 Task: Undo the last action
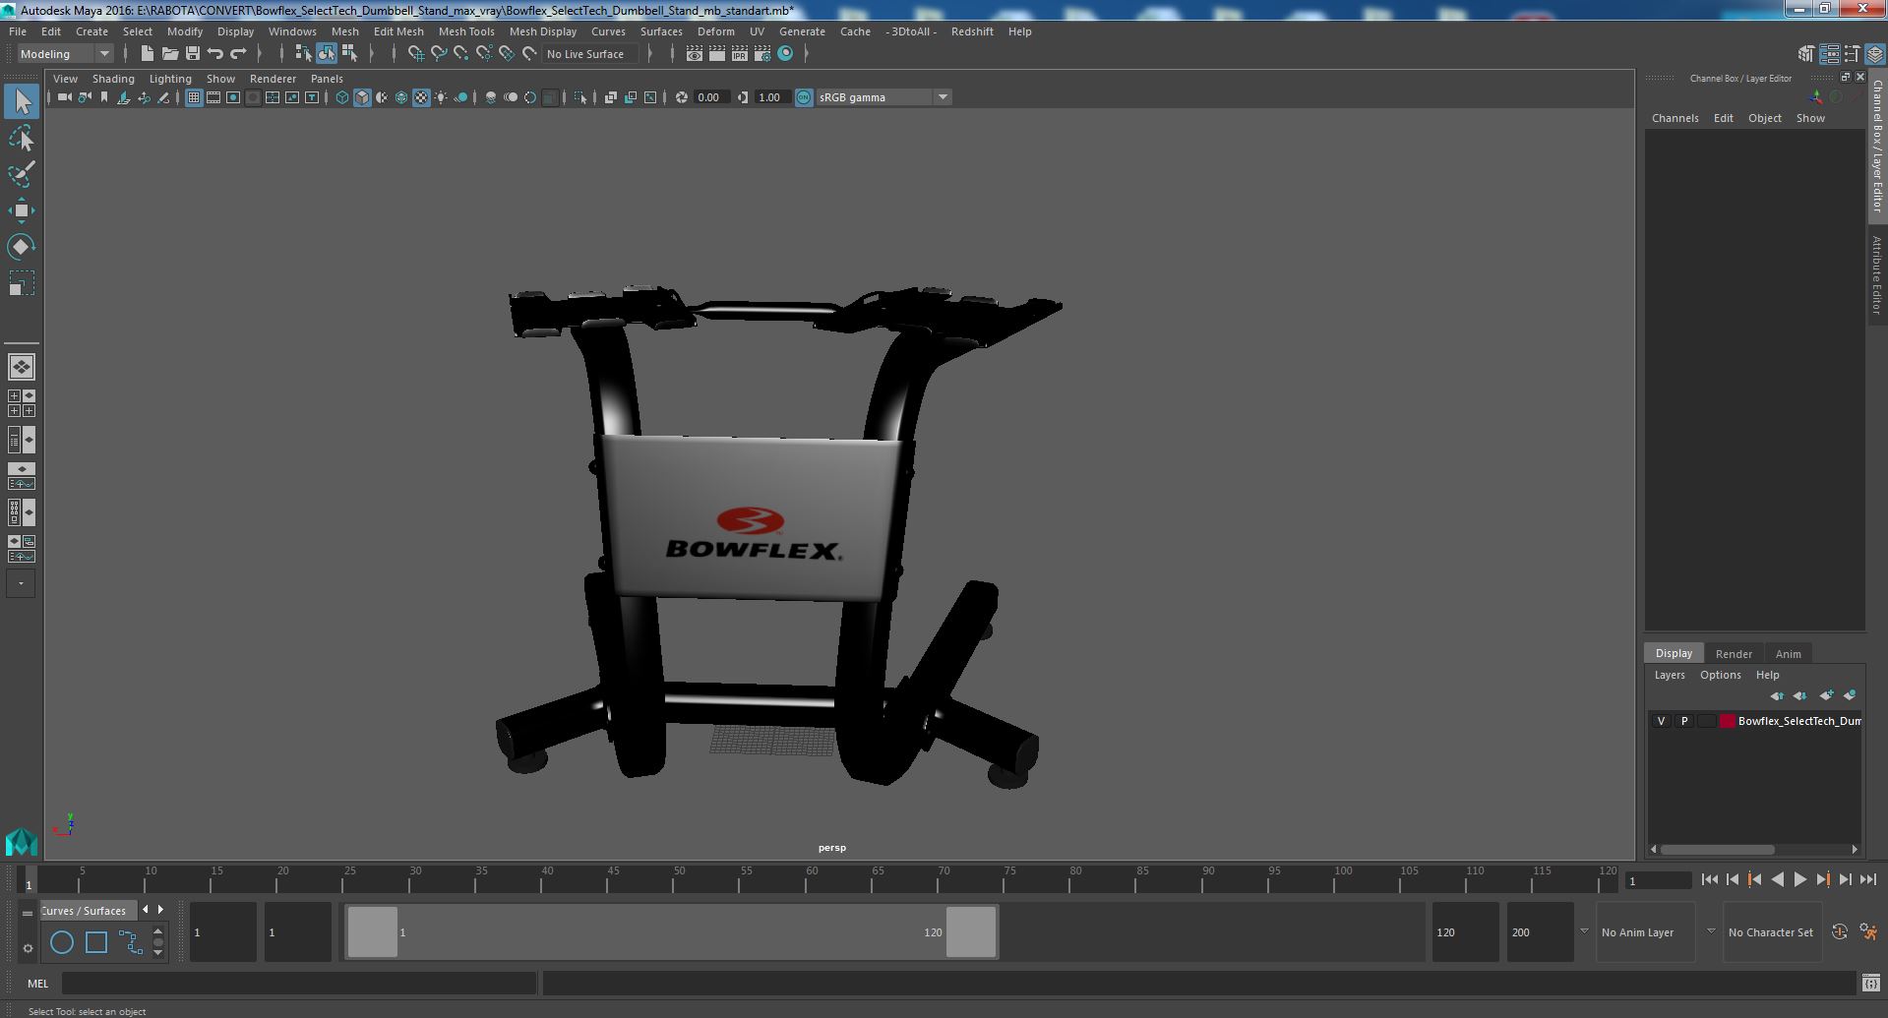[214, 54]
